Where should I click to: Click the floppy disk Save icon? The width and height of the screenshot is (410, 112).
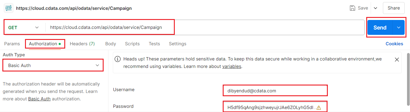click(353, 8)
